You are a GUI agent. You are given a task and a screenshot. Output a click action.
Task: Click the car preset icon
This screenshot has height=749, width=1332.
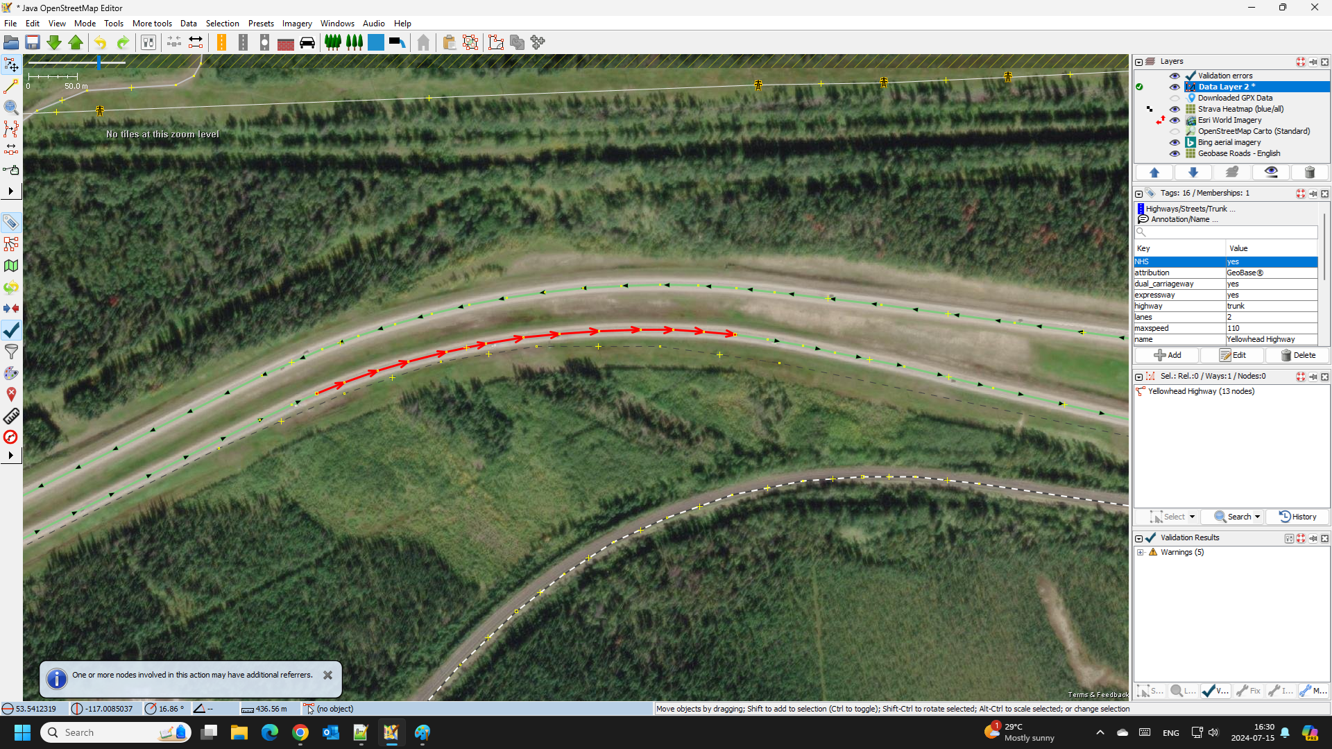[307, 43]
